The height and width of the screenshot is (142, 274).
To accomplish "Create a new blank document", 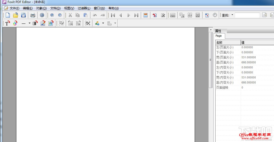I will 8,15.
